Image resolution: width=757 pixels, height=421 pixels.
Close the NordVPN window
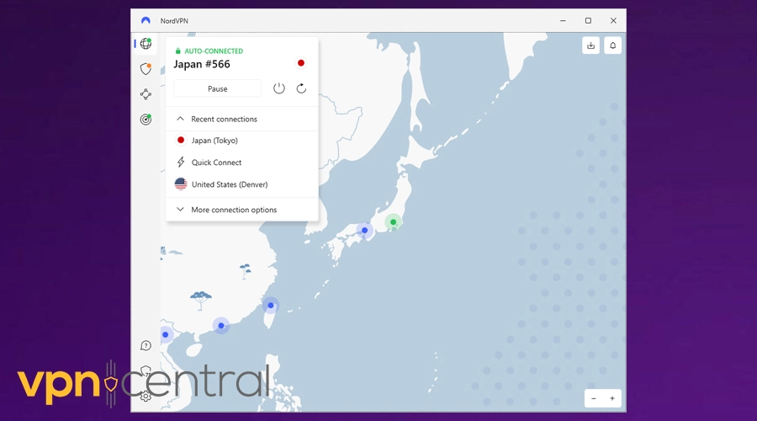[613, 21]
